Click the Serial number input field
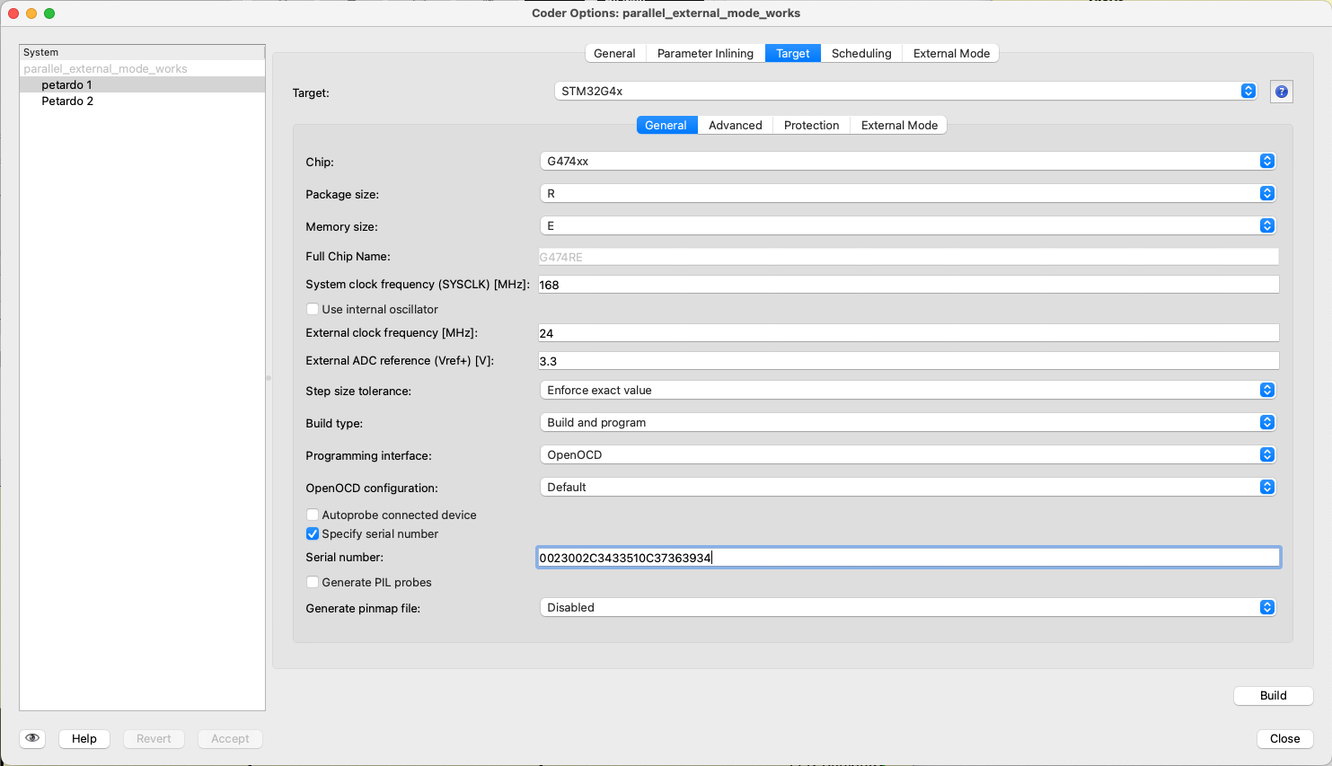 907,558
